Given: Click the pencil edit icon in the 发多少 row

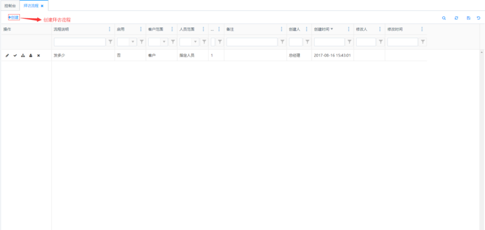Looking at the screenshot, I should [x=7, y=55].
